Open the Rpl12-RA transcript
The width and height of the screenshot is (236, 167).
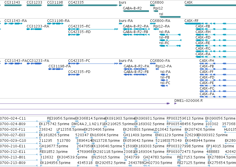(161, 26)
